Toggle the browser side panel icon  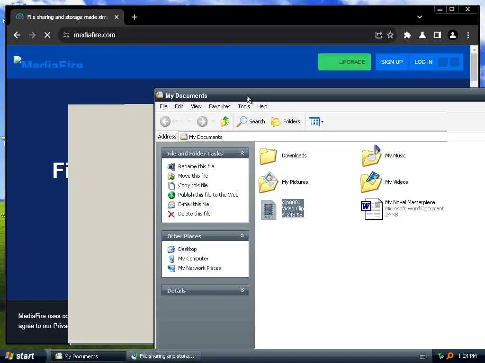437,35
